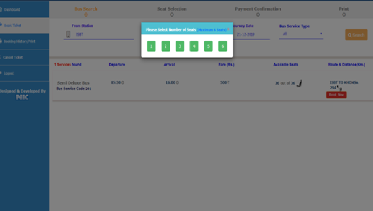This screenshot has height=211, width=373.
Task: Select 1 seat in the popup
Action: click(151, 46)
